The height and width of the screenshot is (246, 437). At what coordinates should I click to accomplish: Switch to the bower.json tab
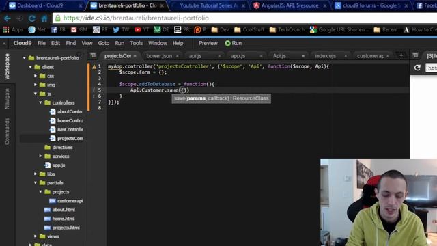tap(159, 56)
